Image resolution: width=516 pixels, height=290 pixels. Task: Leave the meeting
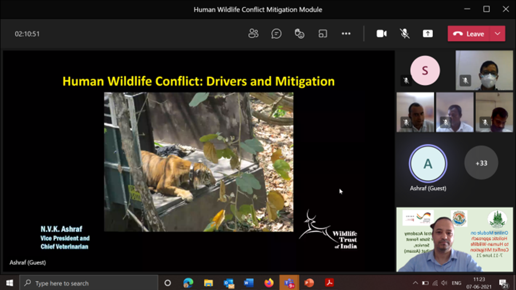(469, 34)
